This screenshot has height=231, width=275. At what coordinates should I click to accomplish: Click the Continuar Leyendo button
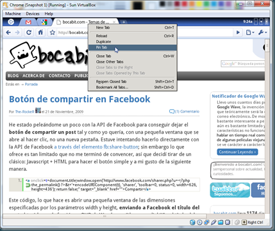(x=237, y=152)
